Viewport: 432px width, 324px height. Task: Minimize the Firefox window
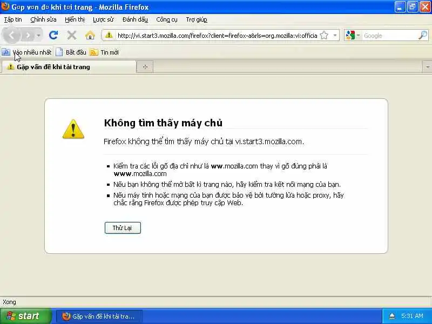[x=400, y=7]
